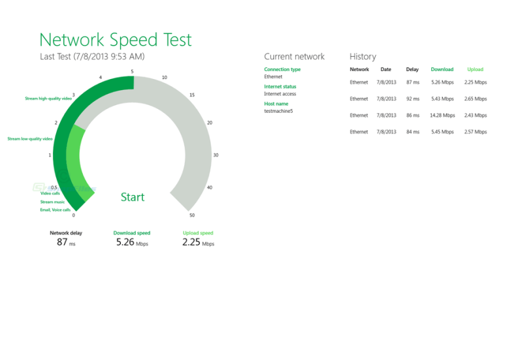Select the Upload column header in History
The height and width of the screenshot is (357, 522).
[x=475, y=69]
